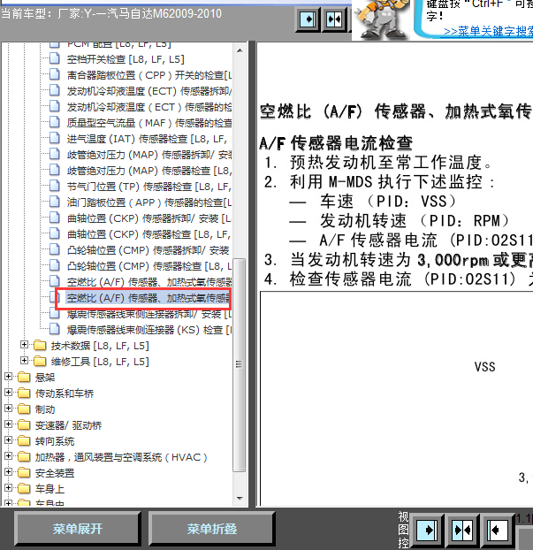Open 爆震传感器线束侧连接器拆卸/安装 item
The height and width of the screenshot is (550, 533).
tap(149, 314)
